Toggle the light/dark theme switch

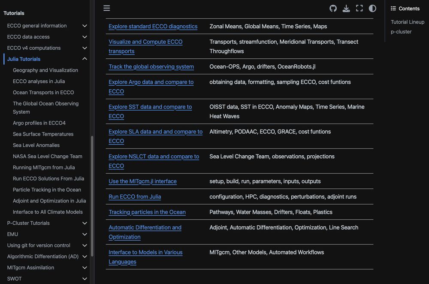coord(372,8)
